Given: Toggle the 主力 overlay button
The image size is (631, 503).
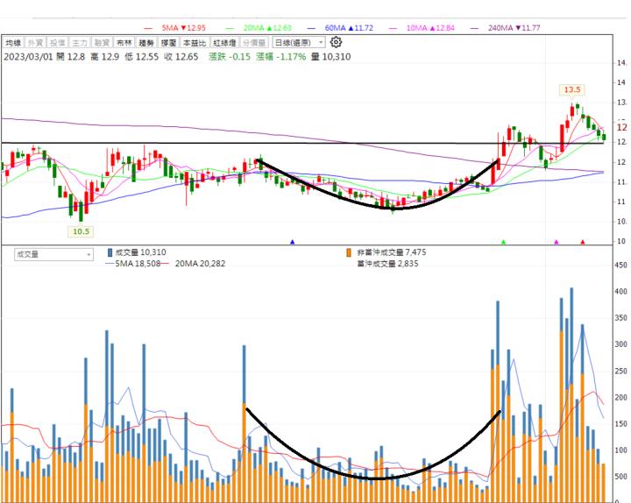Looking at the screenshot, I should click(x=80, y=42).
